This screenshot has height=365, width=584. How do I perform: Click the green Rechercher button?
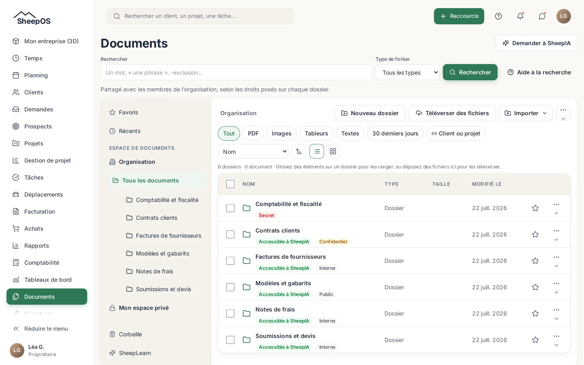pyautogui.click(x=470, y=72)
